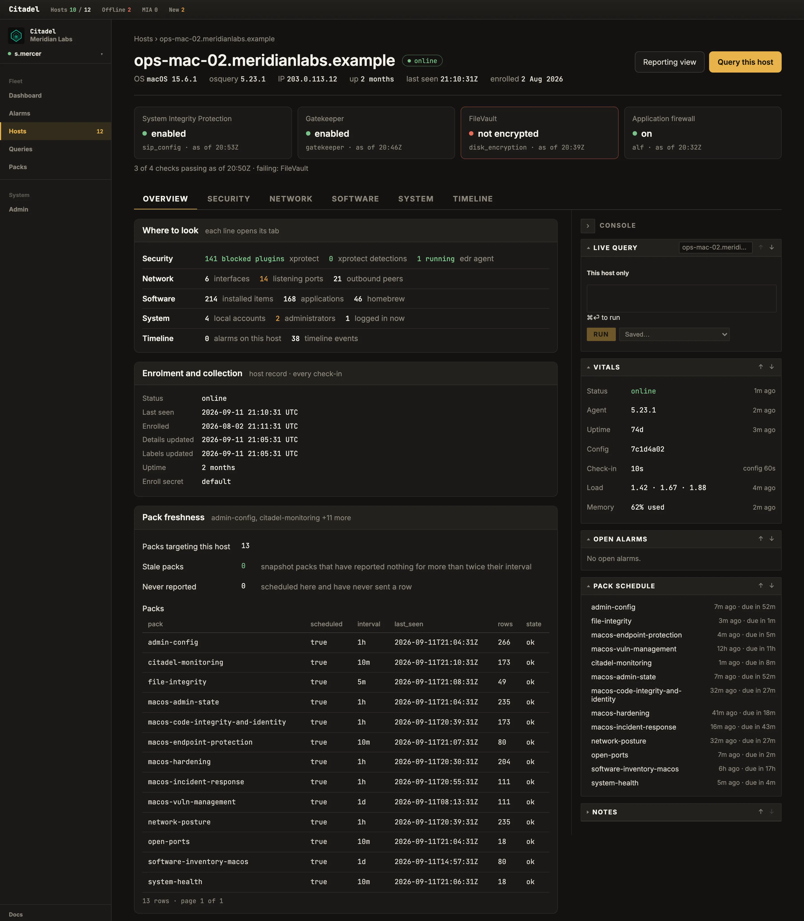Open Alarms in the sidebar
The height and width of the screenshot is (921, 804).
click(56, 114)
